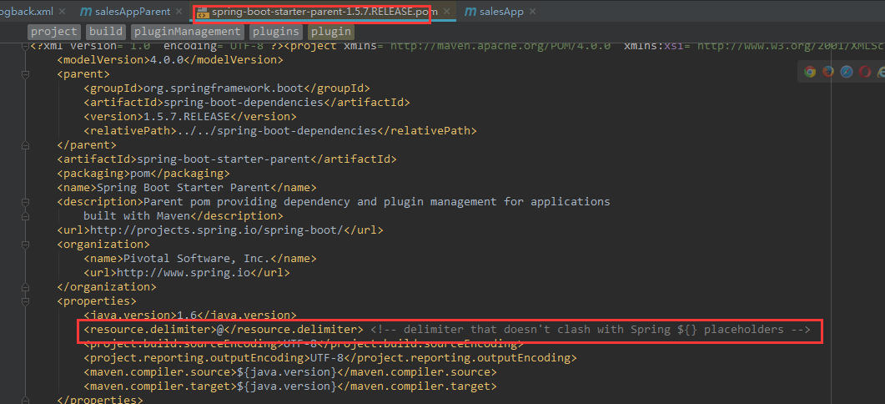Select the build breadcrumb
Viewport: 885px width, 404px height.
[106, 32]
